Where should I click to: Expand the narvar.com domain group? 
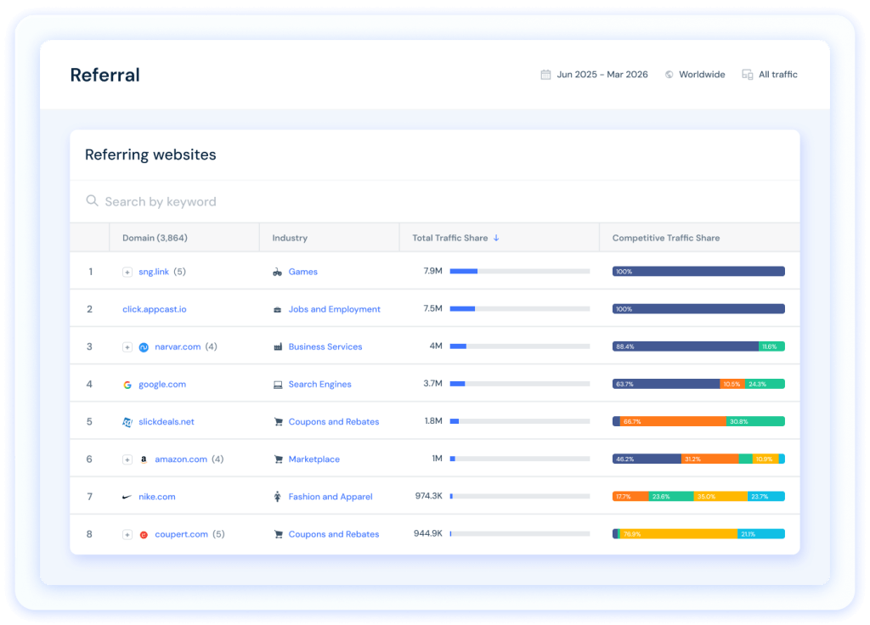coord(127,347)
